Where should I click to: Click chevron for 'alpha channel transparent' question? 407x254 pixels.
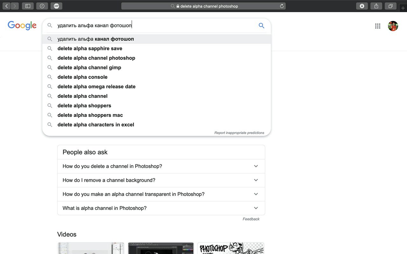click(256, 194)
